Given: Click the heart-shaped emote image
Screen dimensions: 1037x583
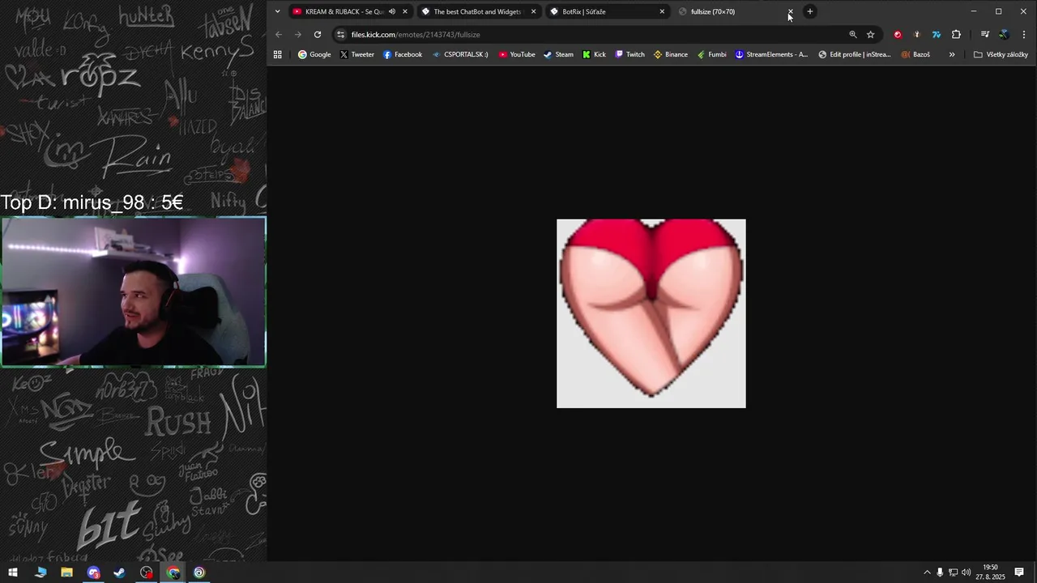Looking at the screenshot, I should [651, 313].
